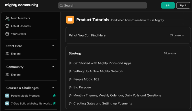The image size is (192, 111).
Task: Click the Meet Members people icon
Action: coord(7,18)
